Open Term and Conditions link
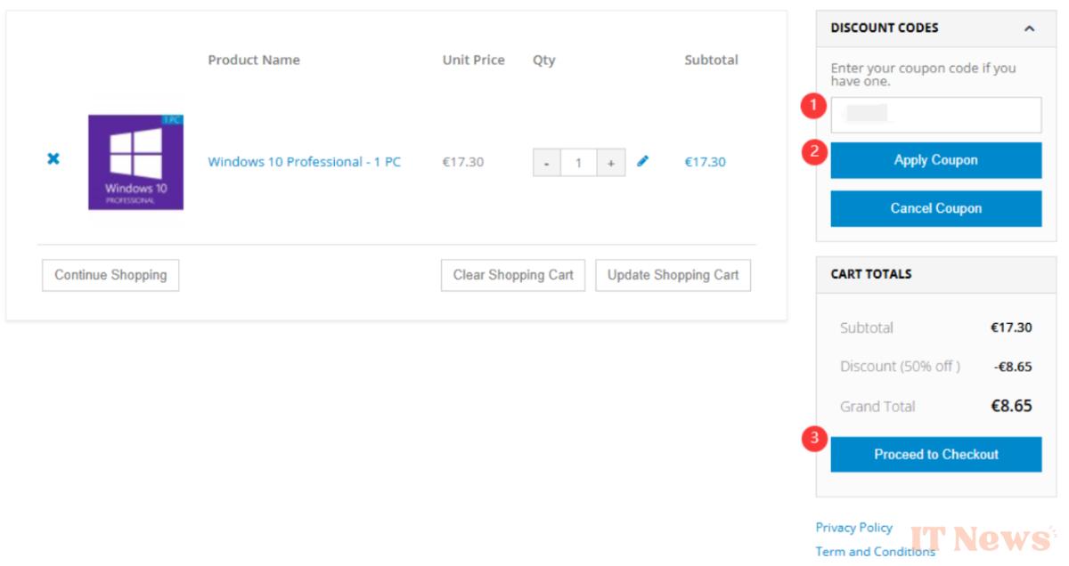Image resolution: width=1069 pixels, height=566 pixels. coord(876,552)
